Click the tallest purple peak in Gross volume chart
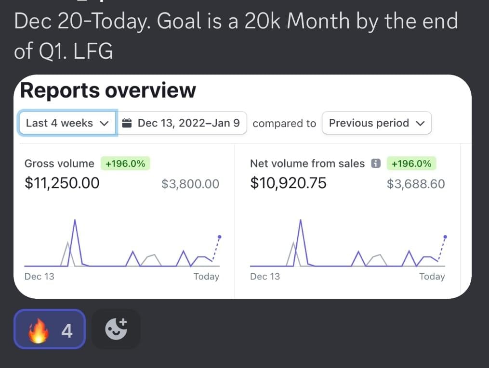The width and height of the screenshot is (489, 368). click(75, 221)
